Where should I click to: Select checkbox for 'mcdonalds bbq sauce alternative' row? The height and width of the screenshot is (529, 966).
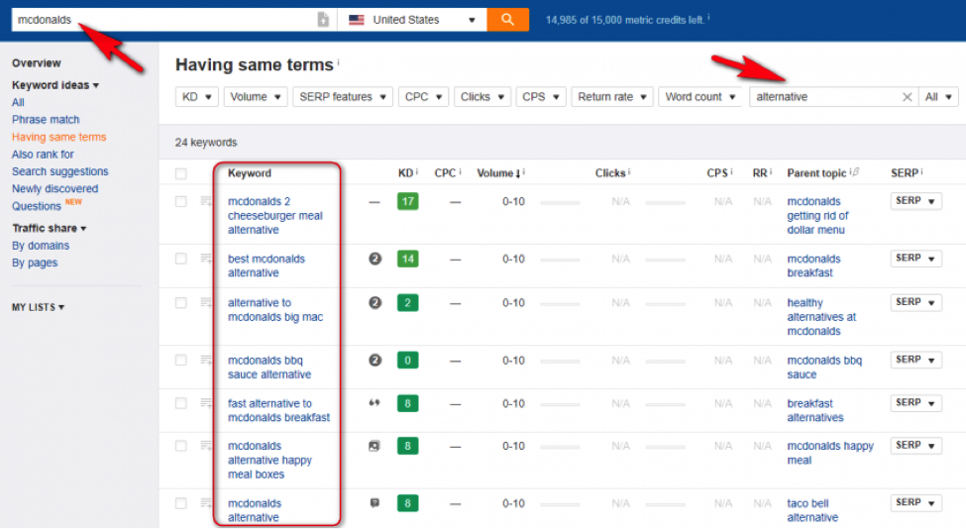[180, 361]
